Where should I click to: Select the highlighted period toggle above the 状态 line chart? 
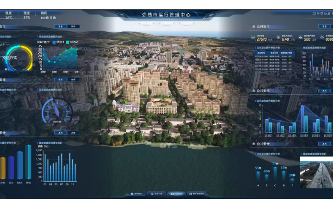(61, 26)
